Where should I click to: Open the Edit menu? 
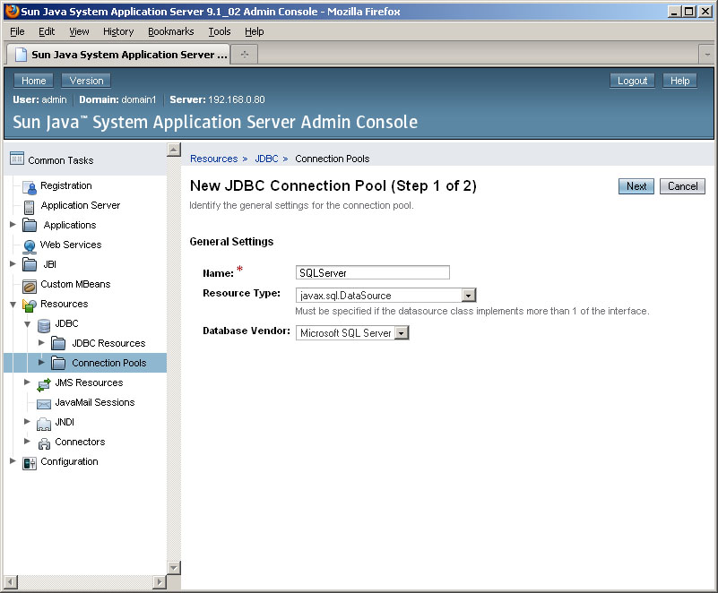[47, 31]
